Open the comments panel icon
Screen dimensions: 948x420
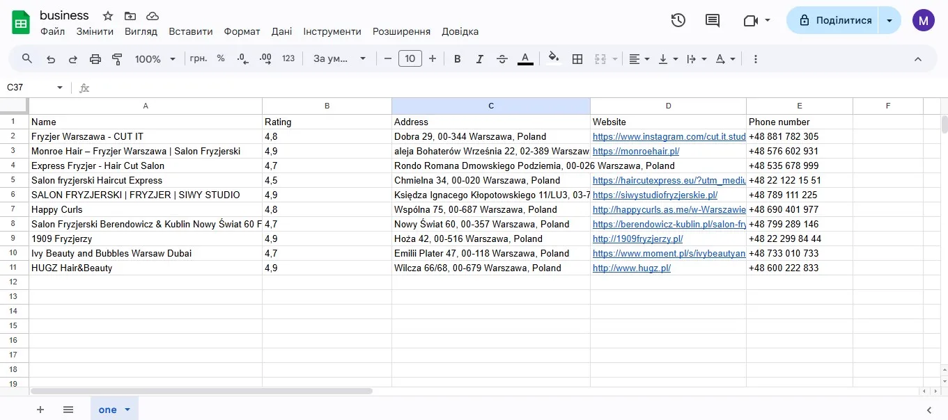pyautogui.click(x=713, y=20)
